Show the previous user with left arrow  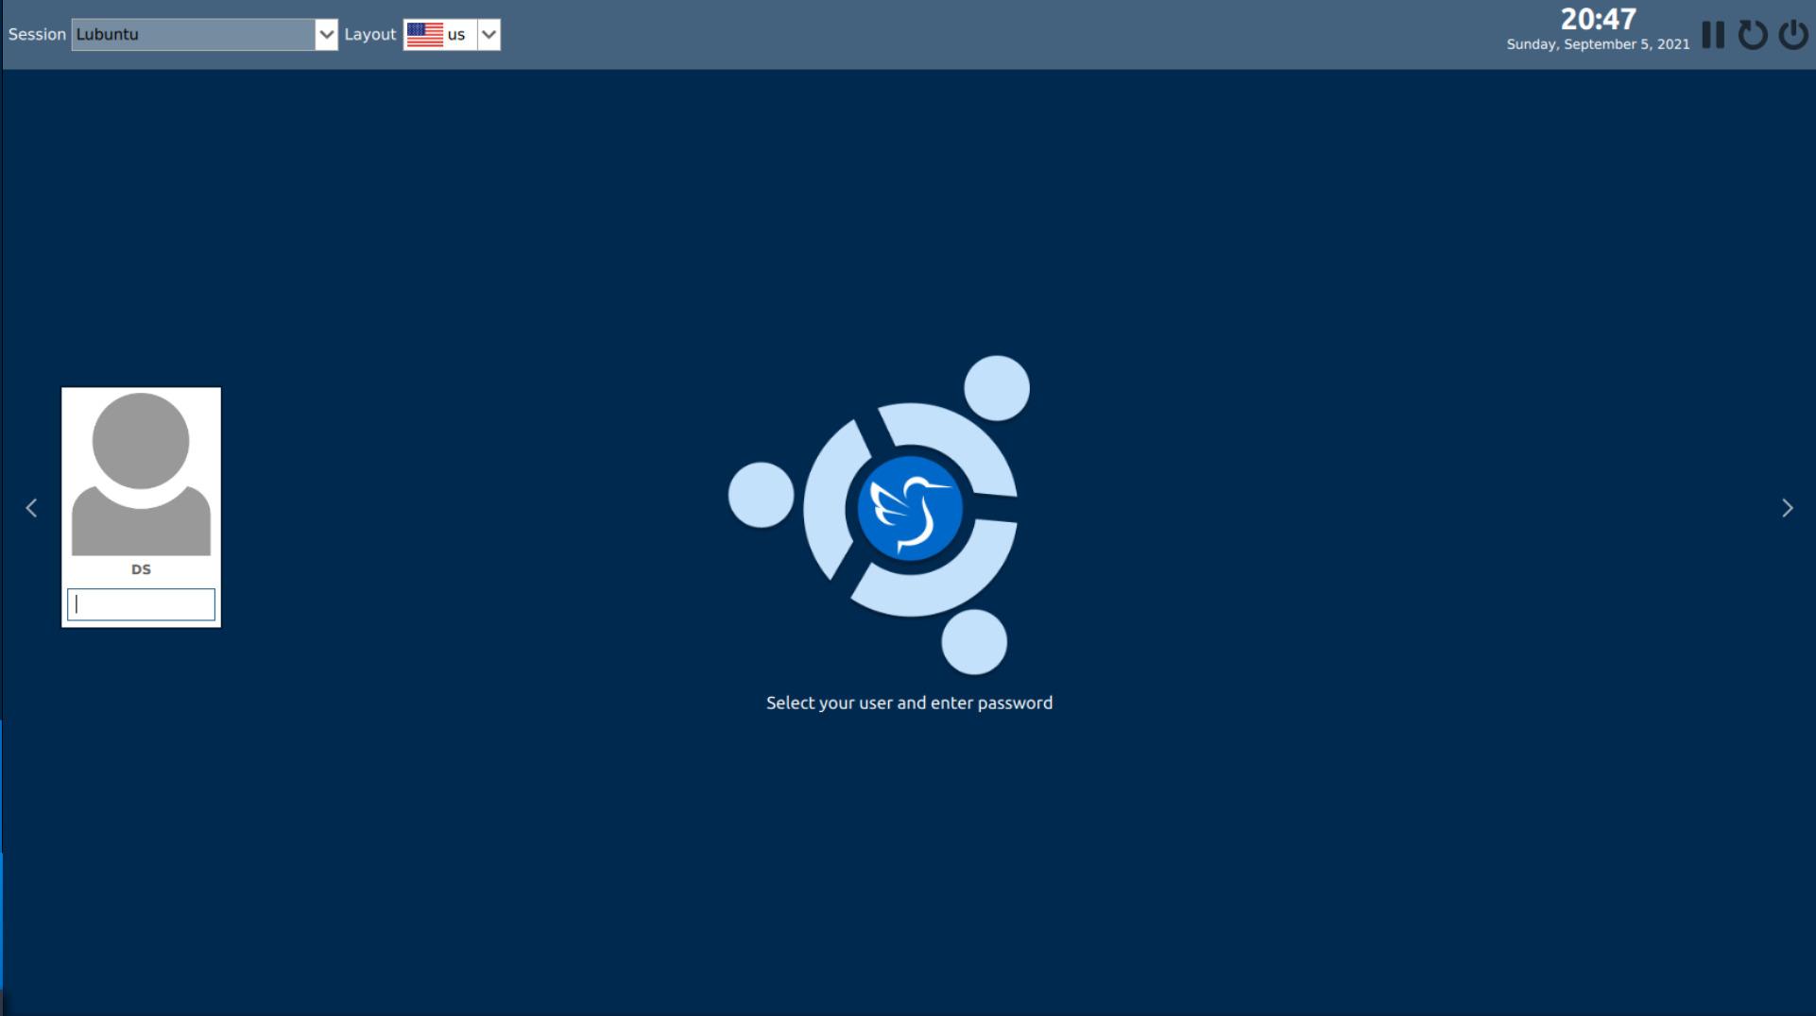tap(31, 508)
